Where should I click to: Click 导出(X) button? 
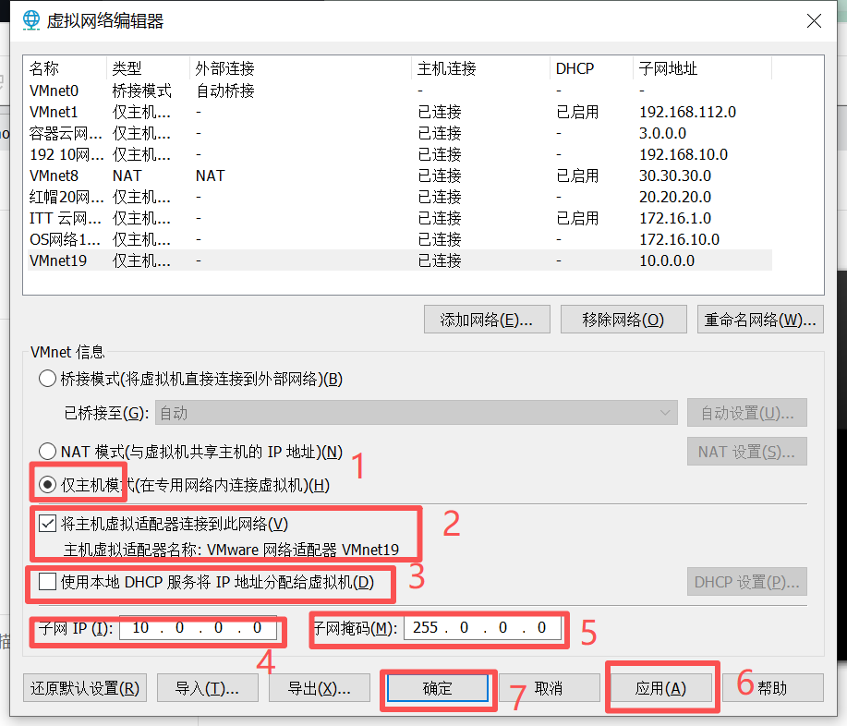point(320,688)
